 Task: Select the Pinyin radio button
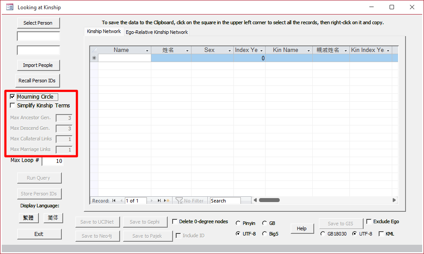pos(238,223)
